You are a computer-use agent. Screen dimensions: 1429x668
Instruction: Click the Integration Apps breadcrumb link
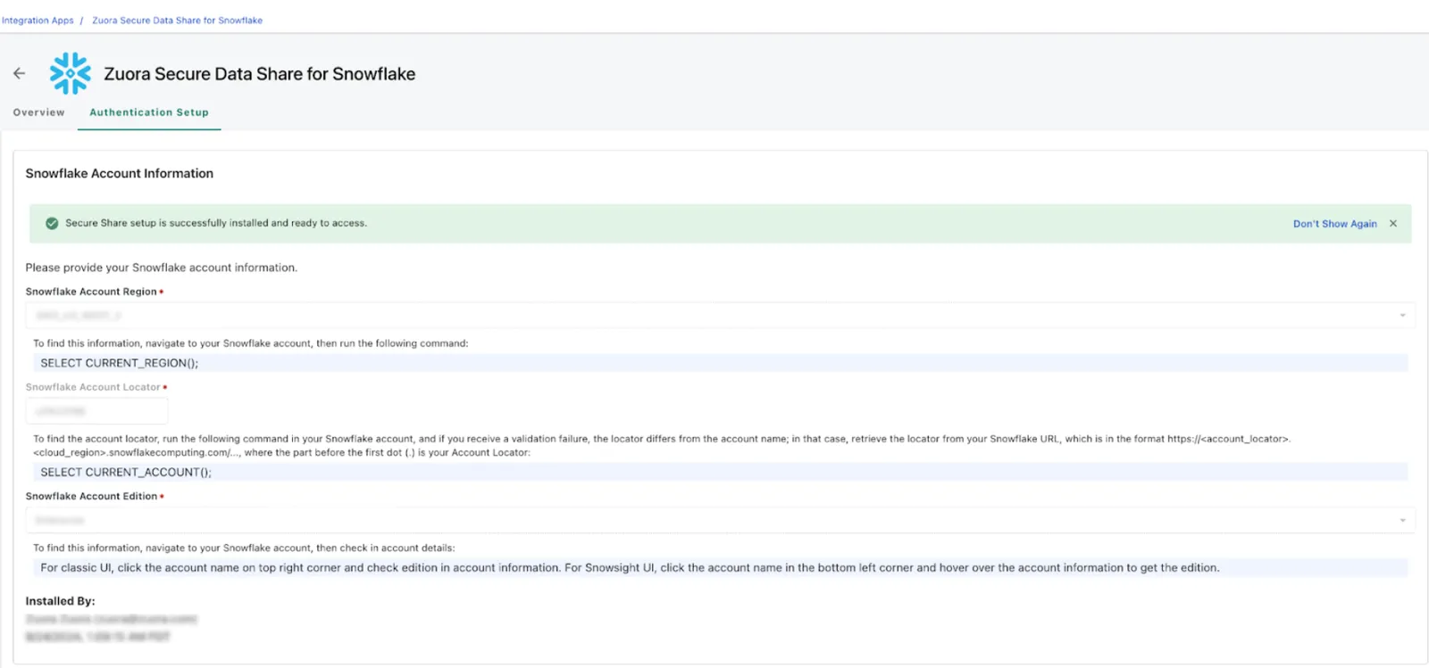coord(38,21)
